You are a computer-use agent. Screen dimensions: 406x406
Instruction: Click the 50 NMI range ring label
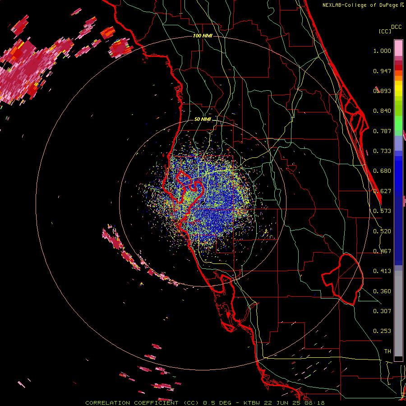click(x=203, y=120)
